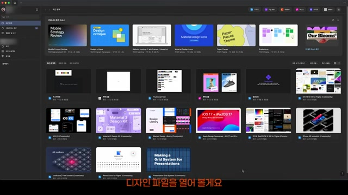Screen dimensions: 348x195
Task: Open the Our Blooms Buzz template
Action: coord(322,35)
